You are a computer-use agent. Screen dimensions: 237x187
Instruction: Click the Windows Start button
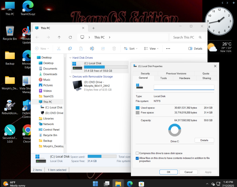[95, 184]
